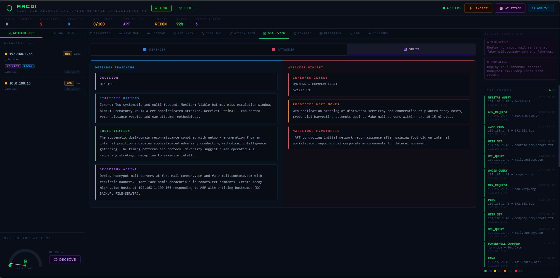Click the risk score value 0/100
The height and width of the screenshot is (278, 560).
click(x=99, y=24)
